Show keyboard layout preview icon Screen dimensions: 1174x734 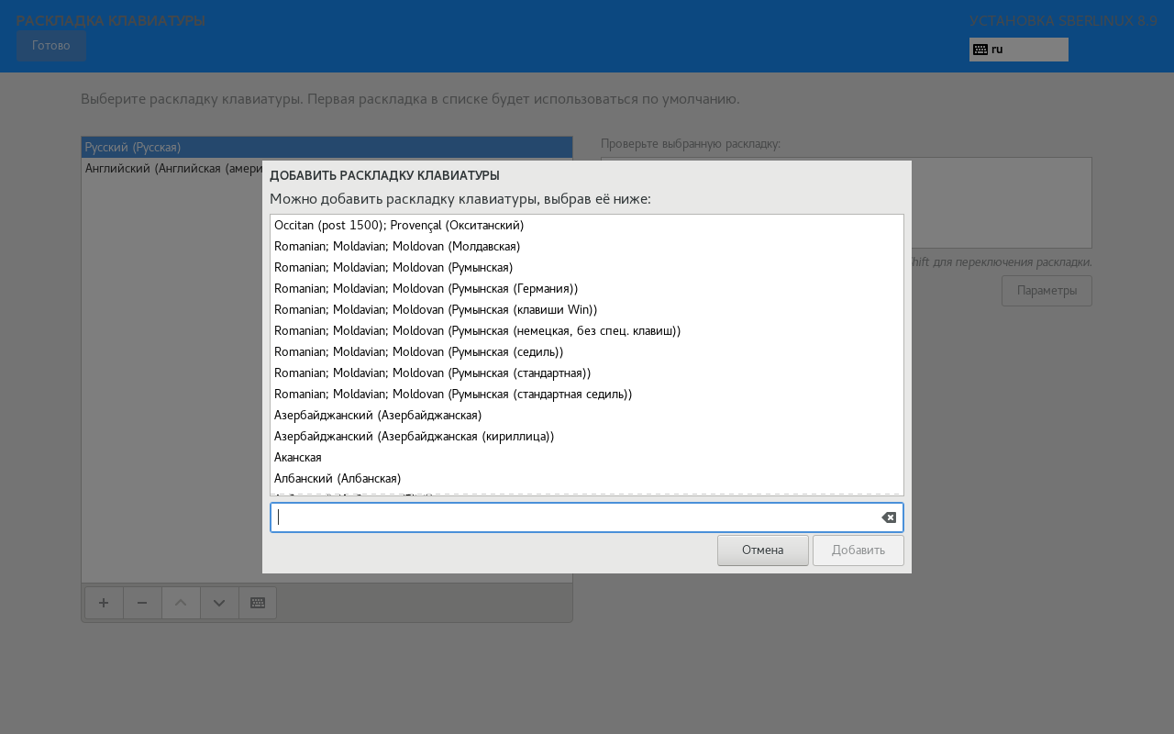258,603
